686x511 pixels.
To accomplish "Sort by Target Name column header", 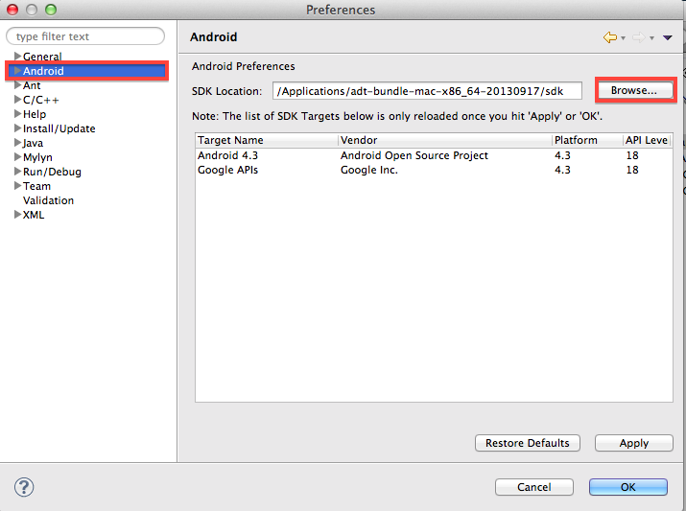I will click(x=266, y=140).
